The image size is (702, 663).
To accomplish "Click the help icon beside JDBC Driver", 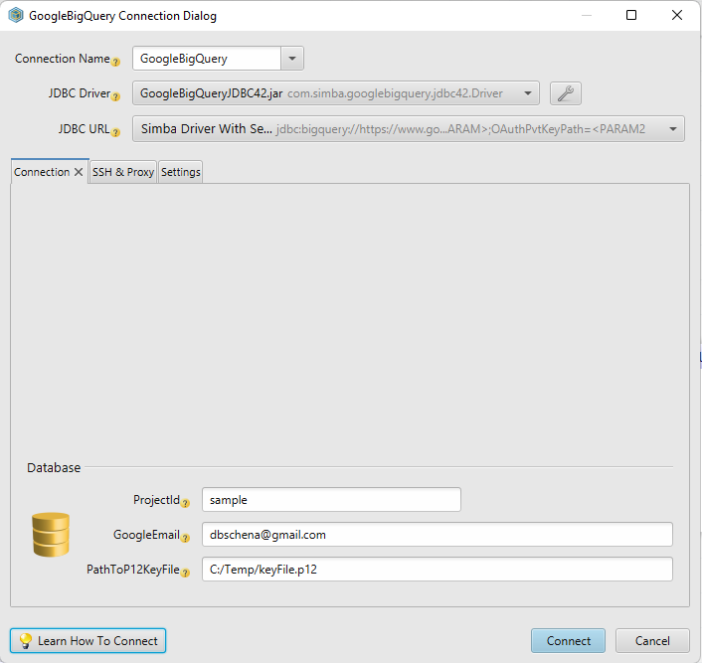I will click(115, 96).
